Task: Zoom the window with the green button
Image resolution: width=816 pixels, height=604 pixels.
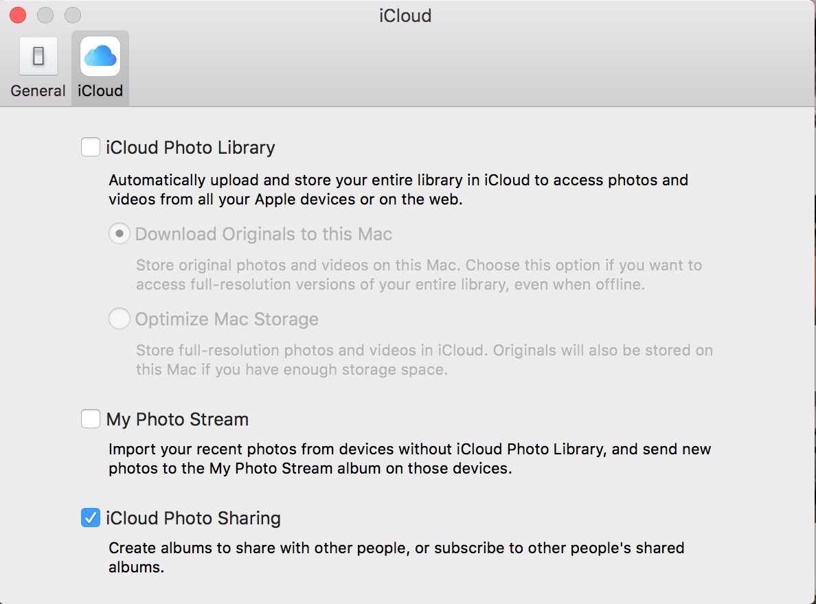Action: point(72,15)
